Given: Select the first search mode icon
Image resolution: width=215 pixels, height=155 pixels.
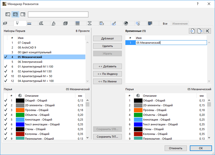Looking at the screenshot, I should pyautogui.click(x=8, y=14).
